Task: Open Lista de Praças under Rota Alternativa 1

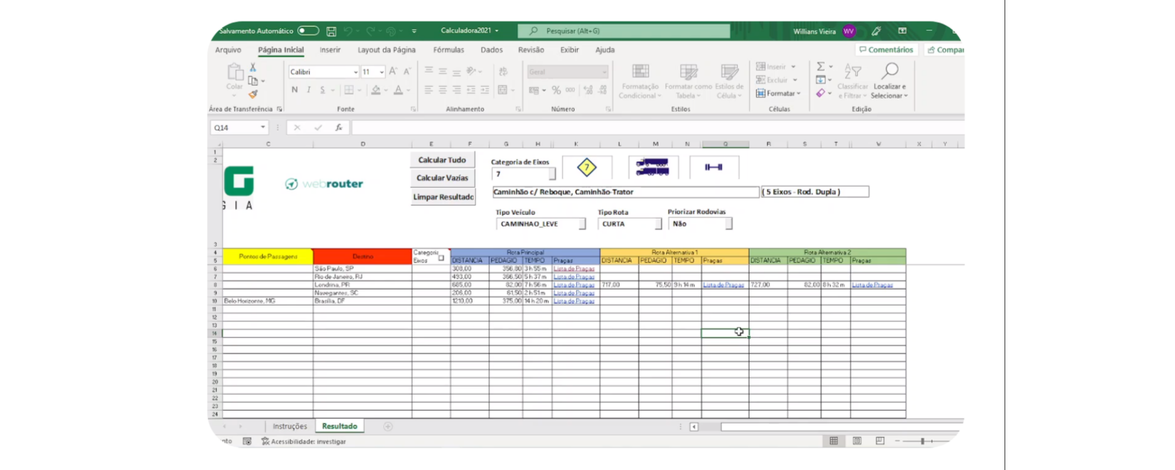Action: [723, 285]
